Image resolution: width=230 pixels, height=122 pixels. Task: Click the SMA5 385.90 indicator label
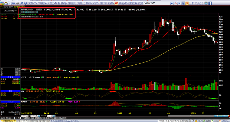27,14
